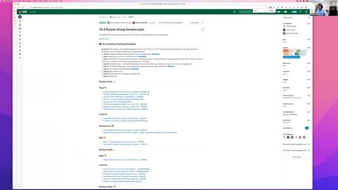Check the 'Start work on 15.4' checkbox
Screen dimensions: 338x190
(x=102, y=71)
